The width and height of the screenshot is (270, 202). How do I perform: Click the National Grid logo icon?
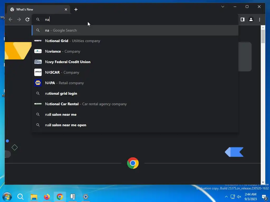point(38,41)
